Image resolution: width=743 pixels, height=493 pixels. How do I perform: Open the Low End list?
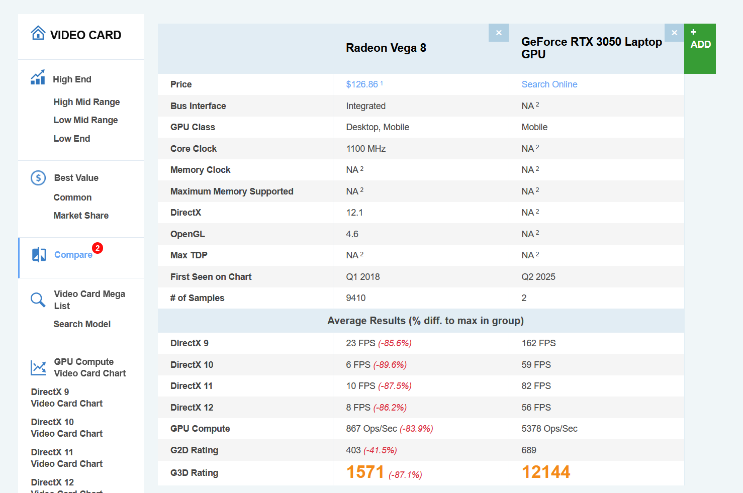(72, 139)
